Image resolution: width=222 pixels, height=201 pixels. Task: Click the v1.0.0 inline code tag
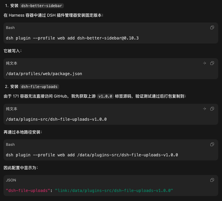[105, 96]
